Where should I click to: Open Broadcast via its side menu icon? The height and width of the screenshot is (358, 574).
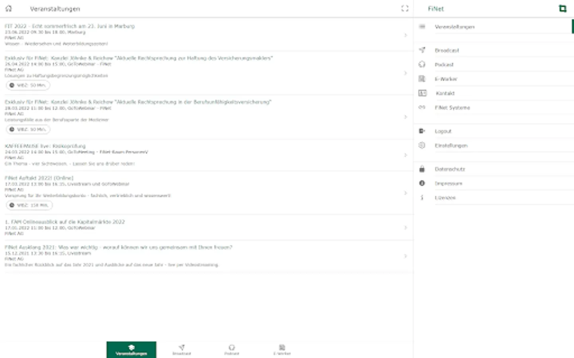(x=422, y=50)
